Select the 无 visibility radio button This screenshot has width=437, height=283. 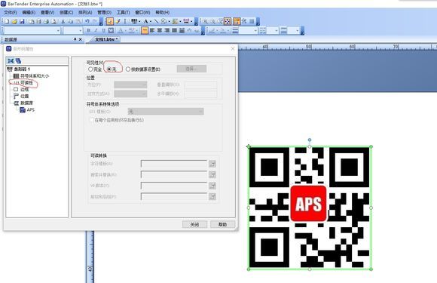(109, 69)
